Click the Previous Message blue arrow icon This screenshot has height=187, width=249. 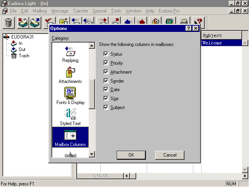coord(129,21)
